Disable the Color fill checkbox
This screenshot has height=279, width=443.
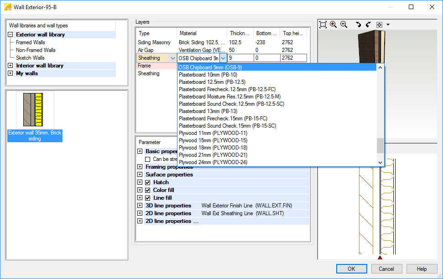click(x=148, y=190)
